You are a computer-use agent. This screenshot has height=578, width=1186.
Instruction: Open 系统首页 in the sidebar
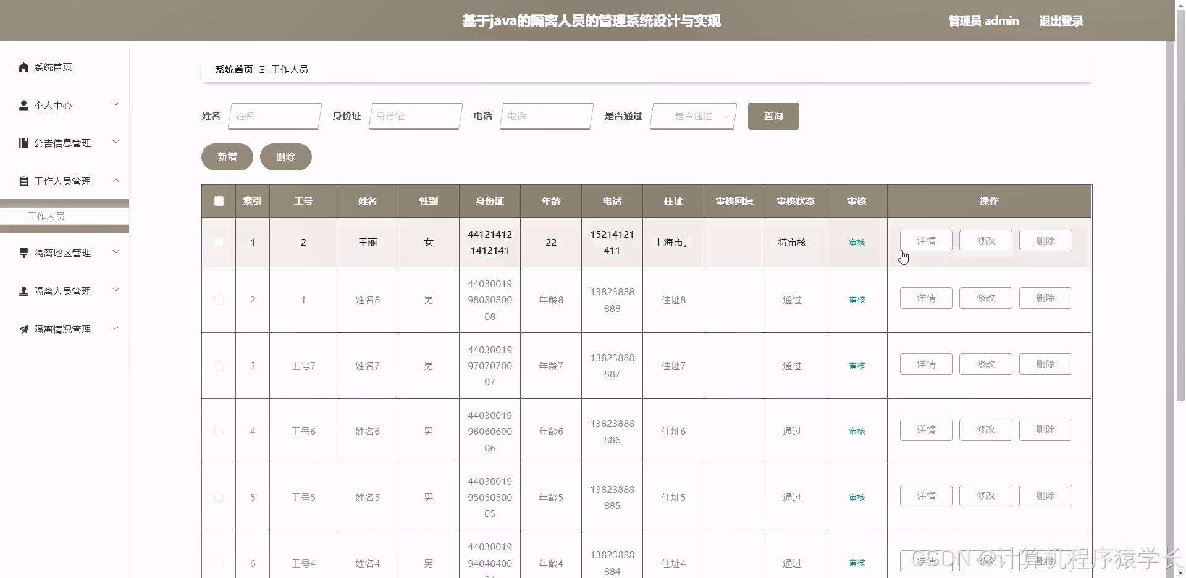coord(53,67)
